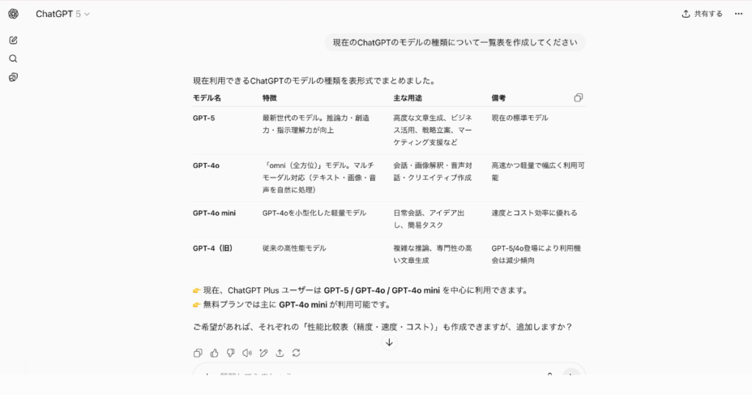The width and height of the screenshot is (752, 395).
Task: Regenerate the response with refresh icon
Action: point(296,353)
